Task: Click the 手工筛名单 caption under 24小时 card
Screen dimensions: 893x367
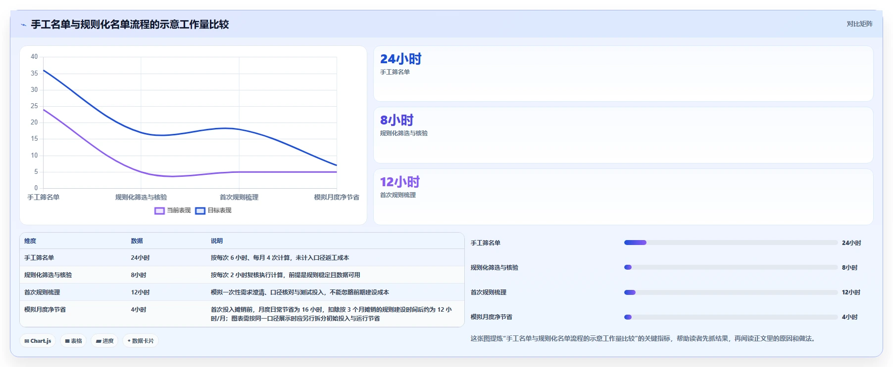Action: point(395,72)
